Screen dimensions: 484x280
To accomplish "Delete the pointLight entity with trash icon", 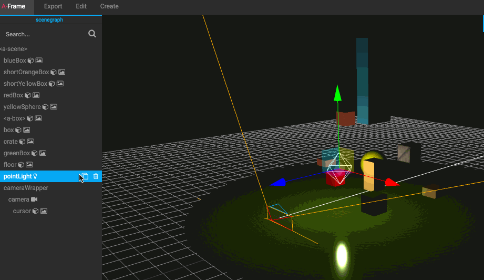I will click(96, 176).
